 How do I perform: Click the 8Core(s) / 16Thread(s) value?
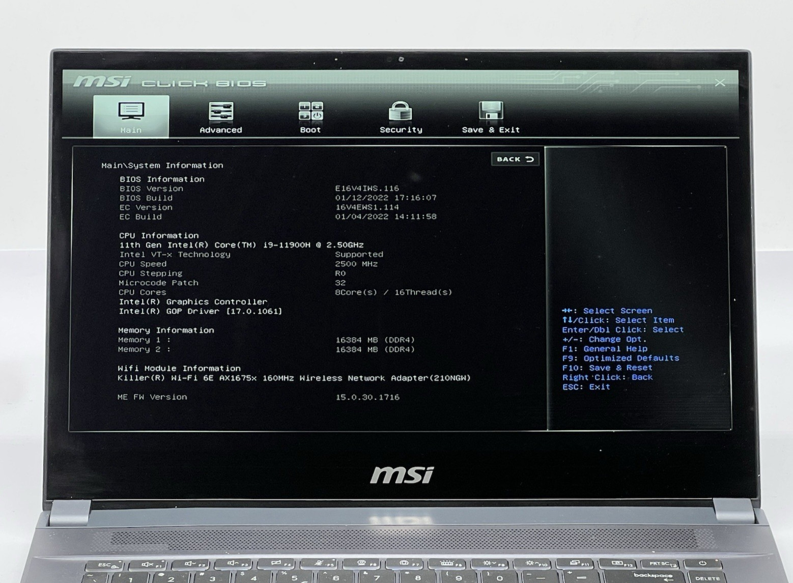393,292
